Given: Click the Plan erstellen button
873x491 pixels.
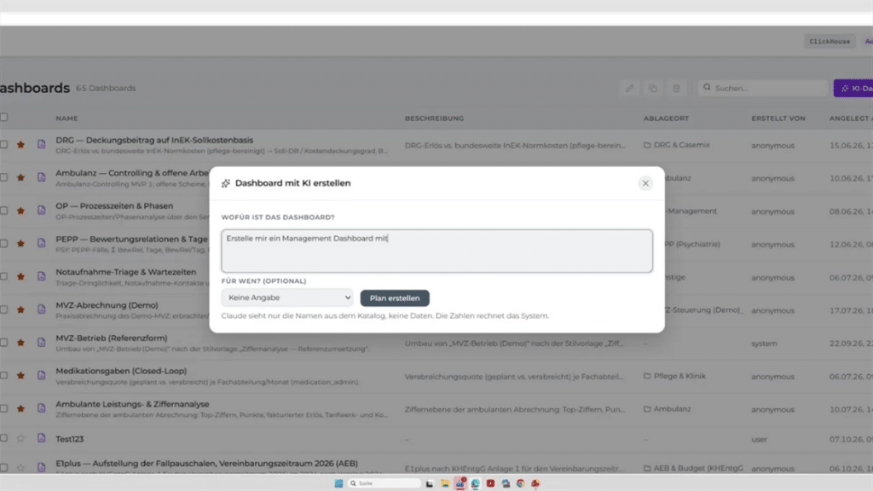Looking at the screenshot, I should pos(394,297).
